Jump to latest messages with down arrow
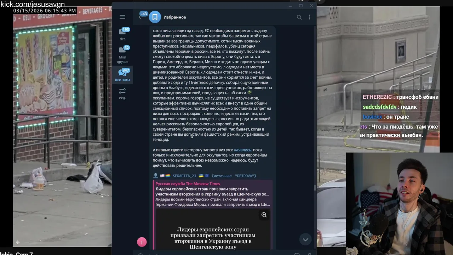Screen dimensions: 453x255 click(305, 240)
